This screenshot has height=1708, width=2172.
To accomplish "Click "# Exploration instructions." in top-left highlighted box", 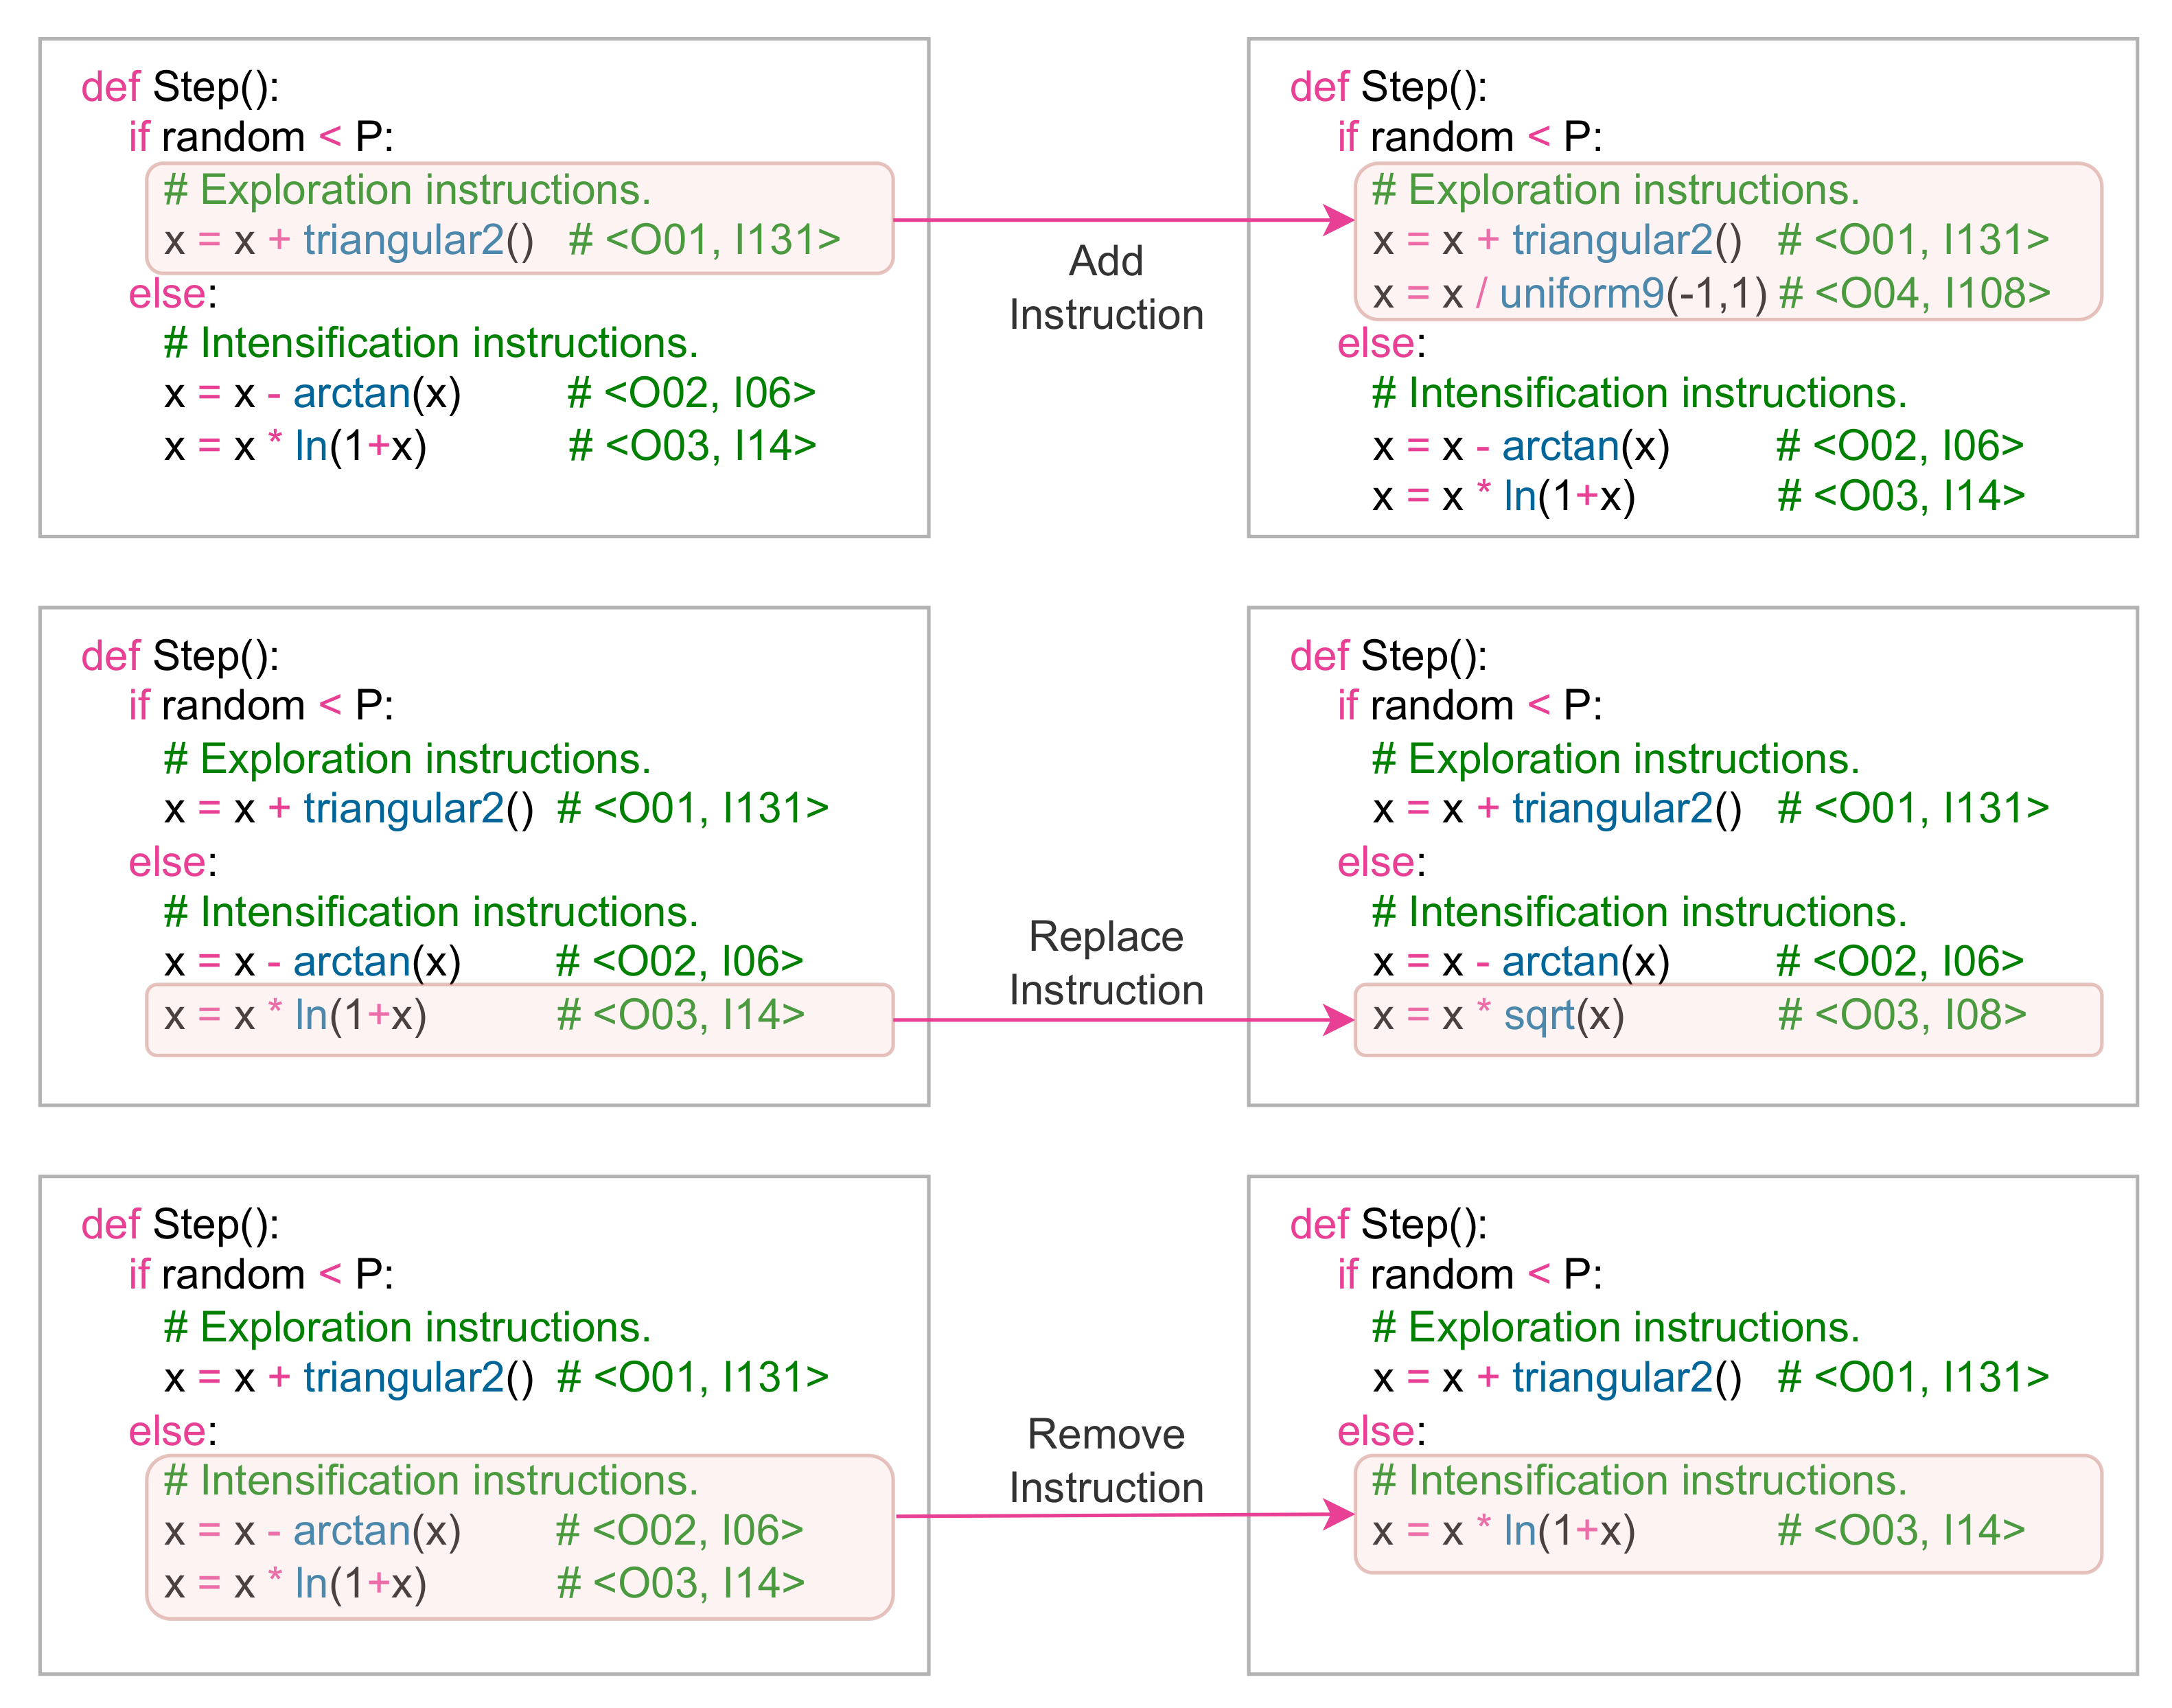I will 407,190.
